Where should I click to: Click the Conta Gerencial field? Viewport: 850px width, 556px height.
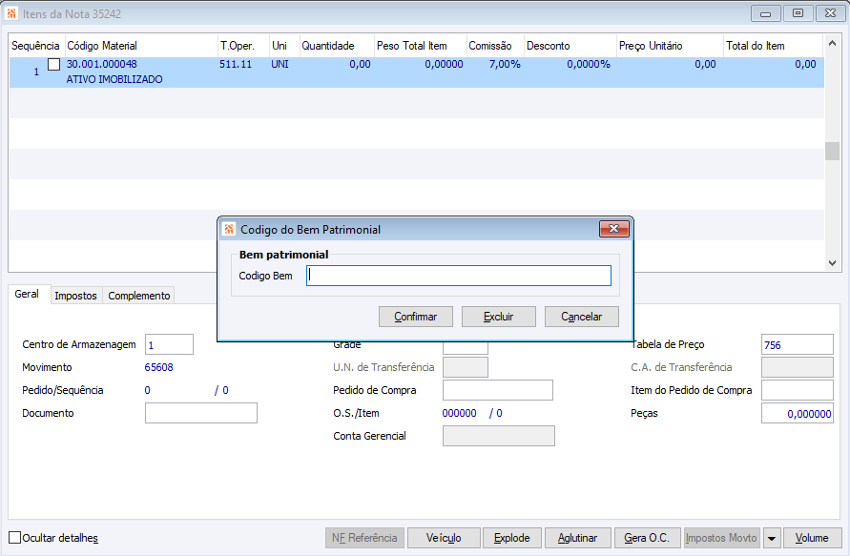(499, 436)
